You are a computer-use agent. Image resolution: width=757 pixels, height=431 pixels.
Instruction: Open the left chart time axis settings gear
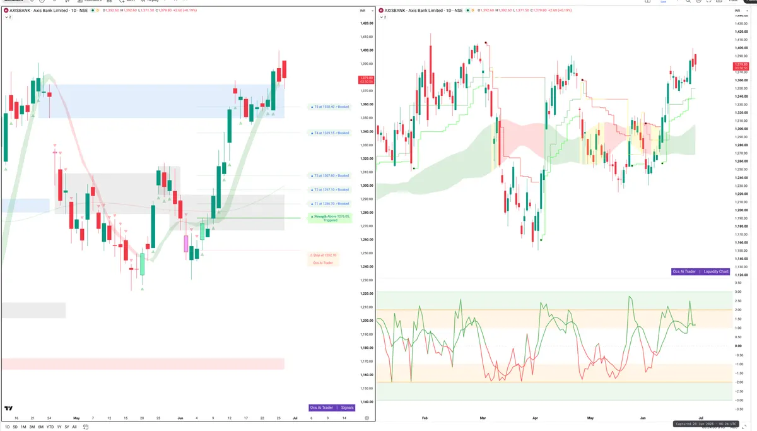[367, 418]
